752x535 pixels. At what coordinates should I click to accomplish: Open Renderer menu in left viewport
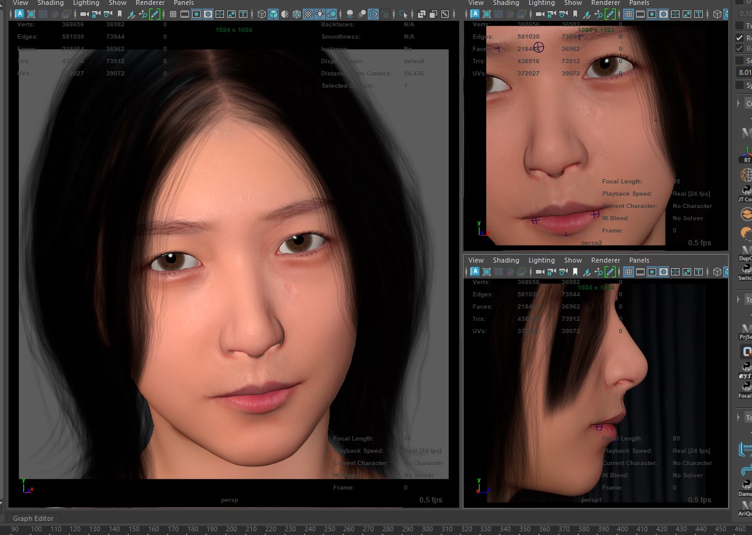[x=150, y=3]
